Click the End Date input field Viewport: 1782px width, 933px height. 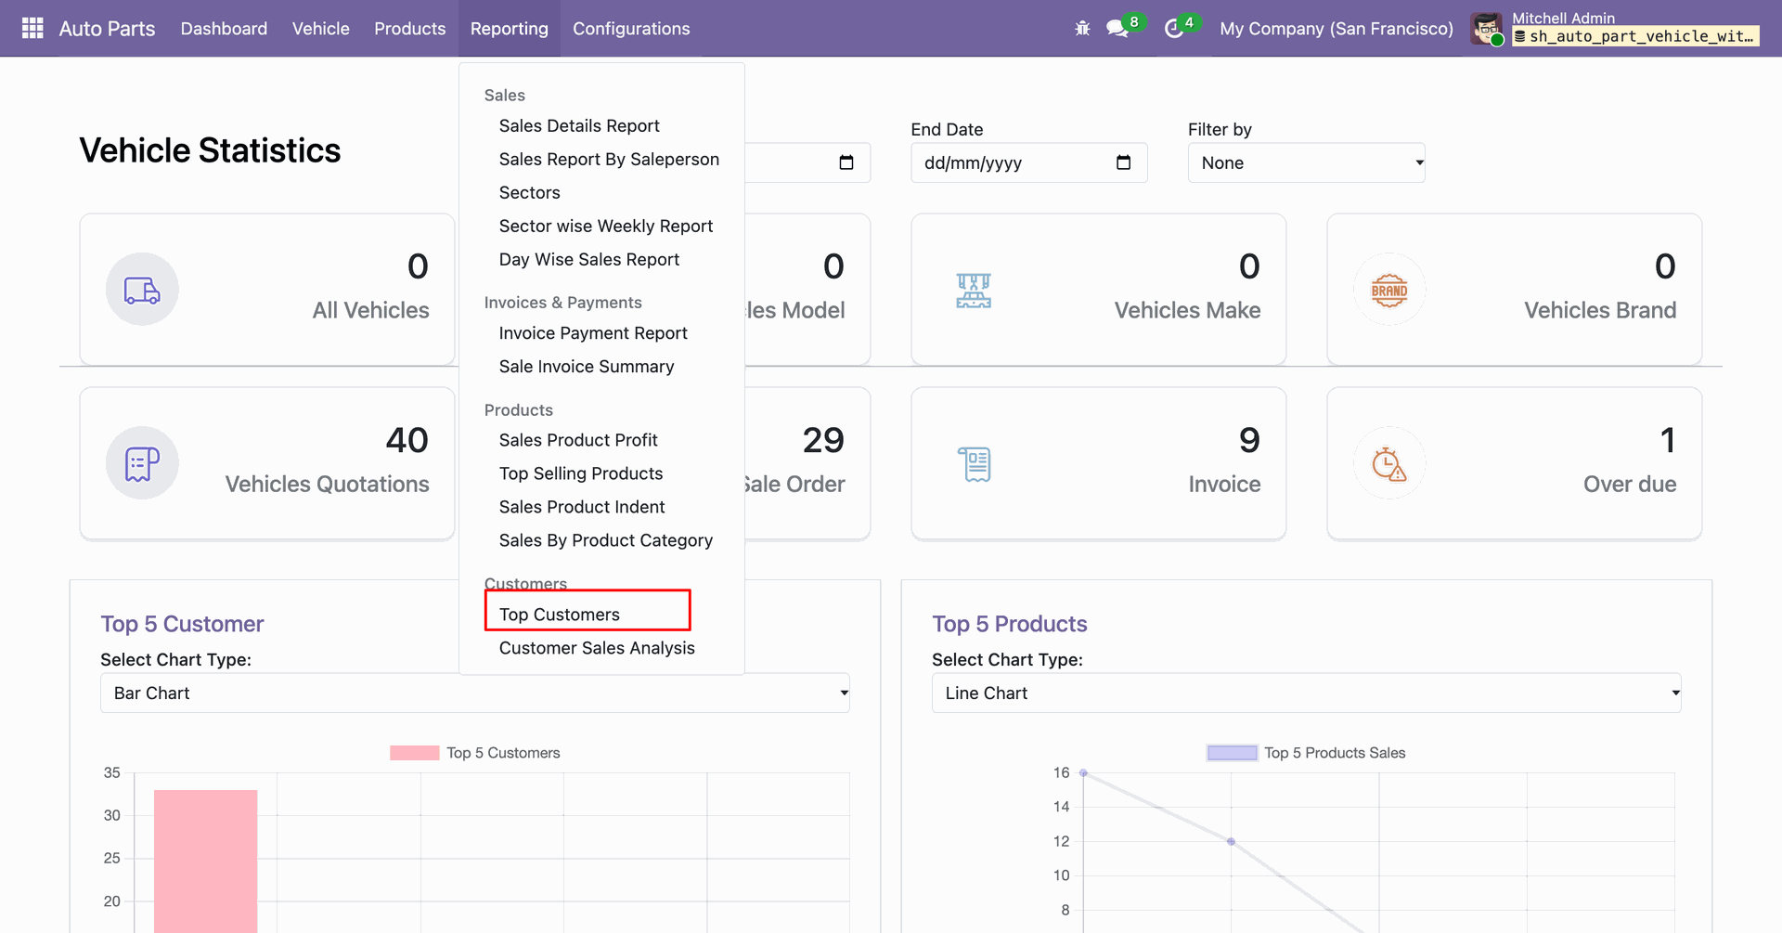[1029, 162]
